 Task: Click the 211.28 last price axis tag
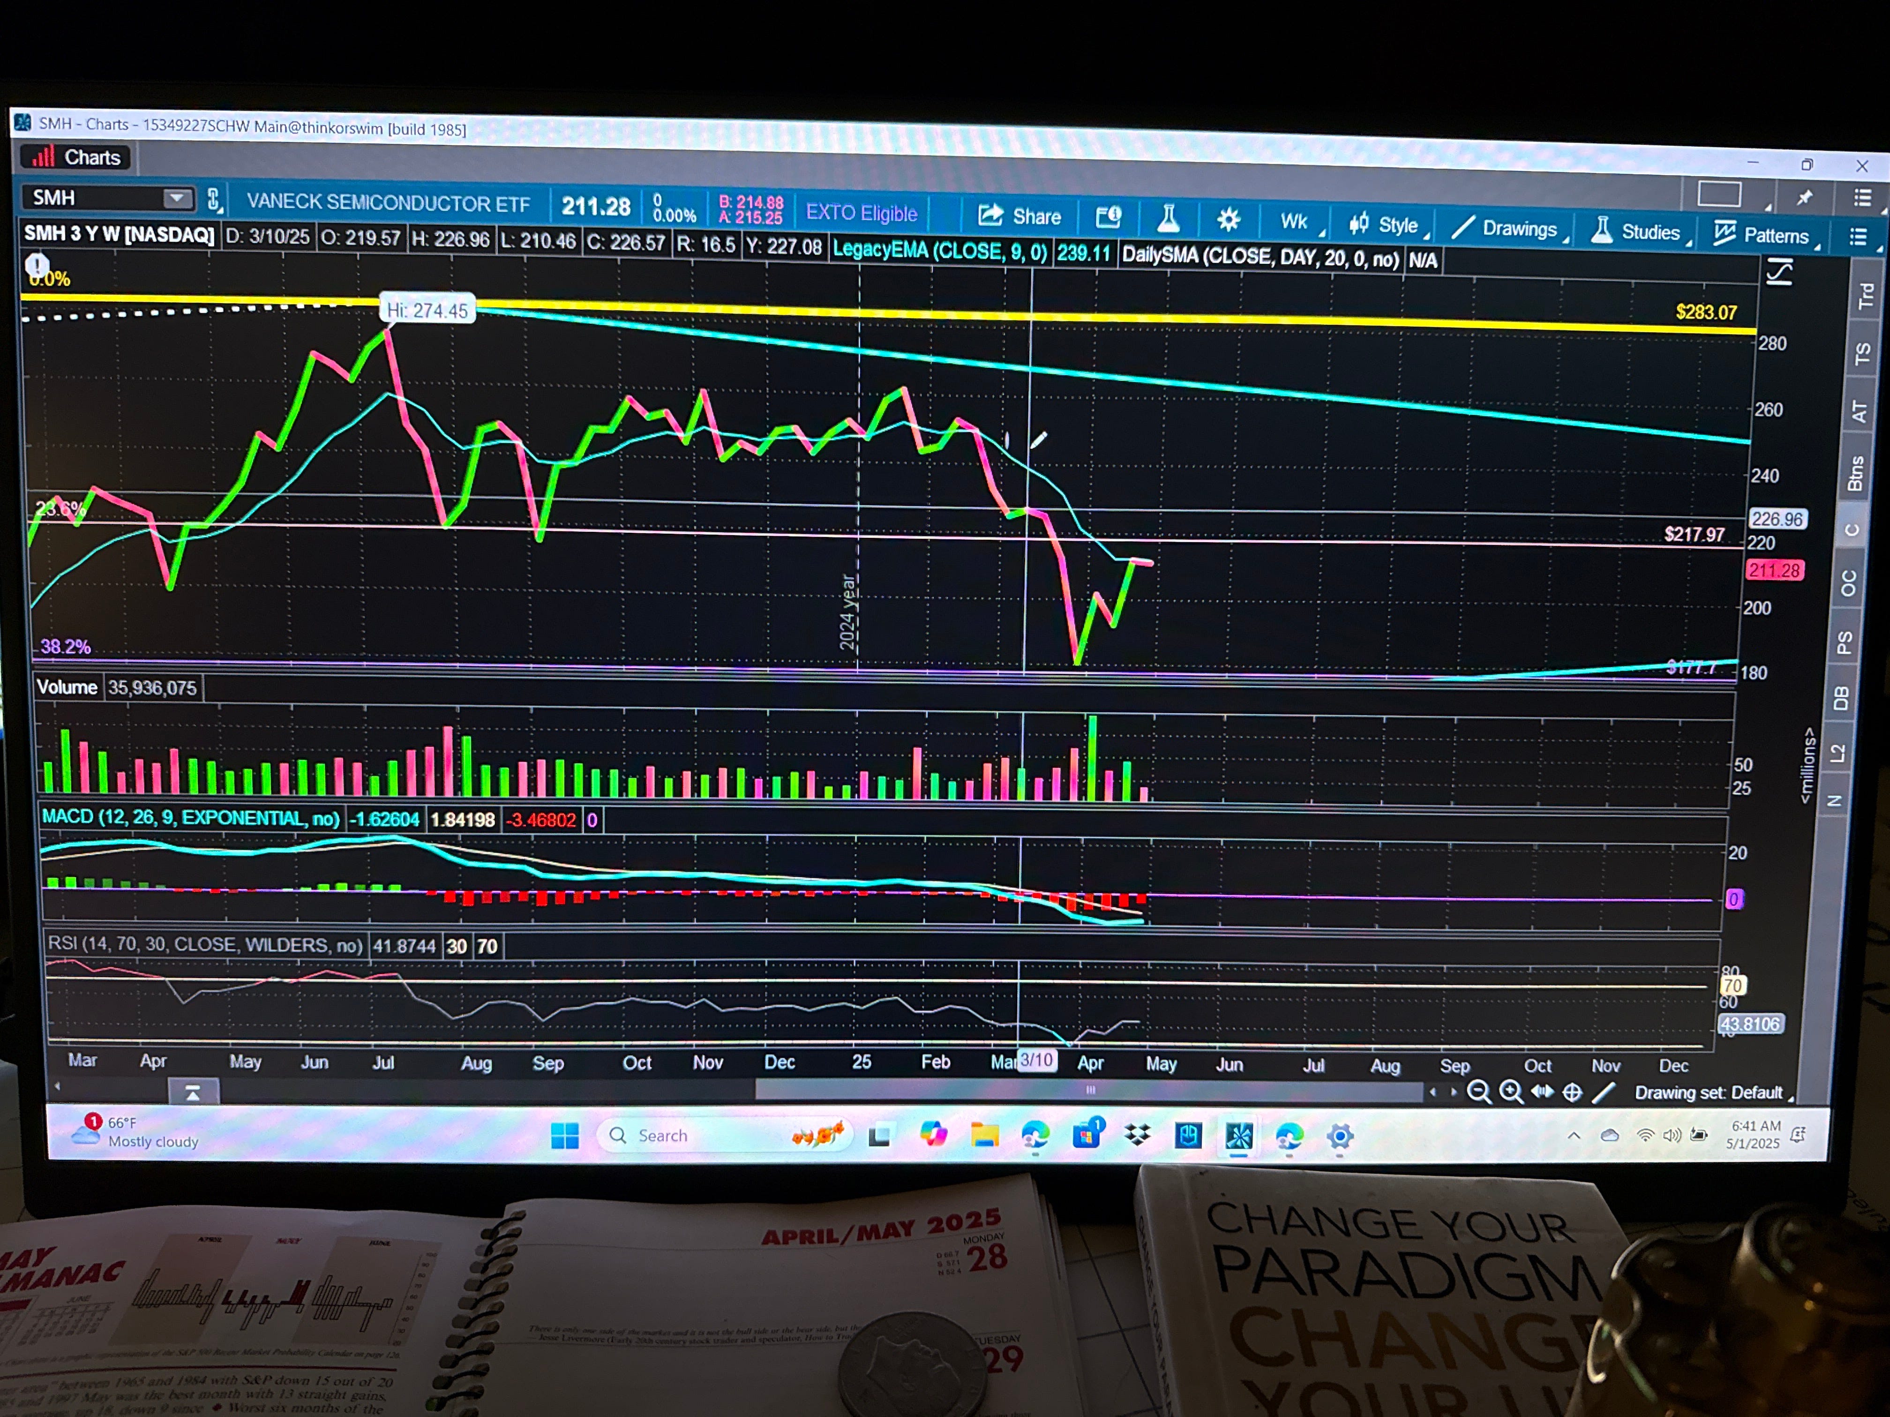(1775, 570)
